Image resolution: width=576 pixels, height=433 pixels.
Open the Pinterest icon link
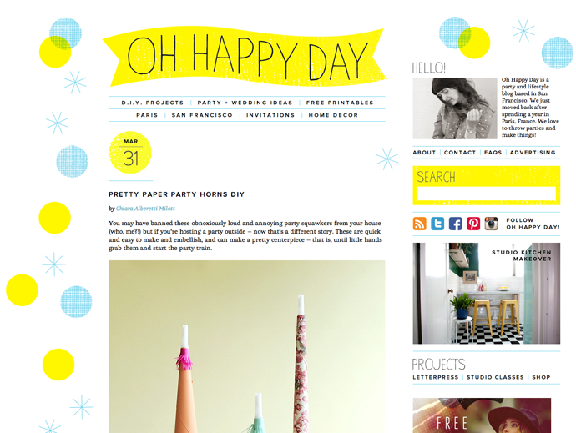(x=473, y=224)
